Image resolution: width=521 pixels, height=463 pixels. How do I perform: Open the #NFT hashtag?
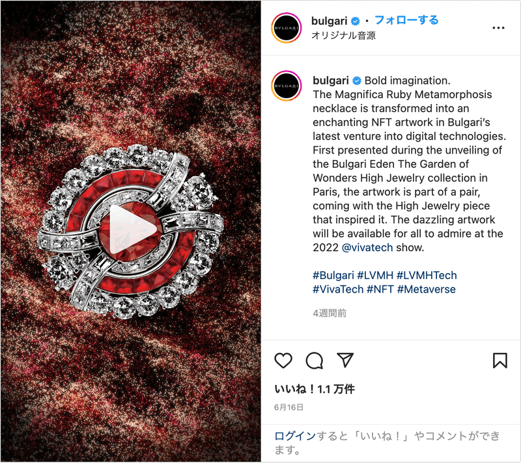pyautogui.click(x=380, y=289)
